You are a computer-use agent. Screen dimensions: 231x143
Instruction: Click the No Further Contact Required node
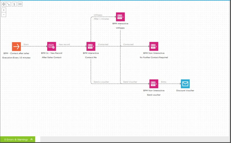pyautogui.click(x=154, y=47)
